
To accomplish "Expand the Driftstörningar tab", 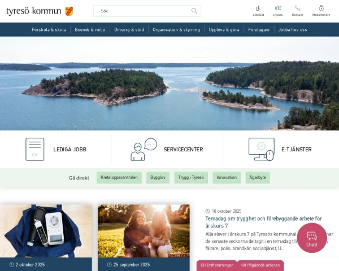I will tap(216, 265).
